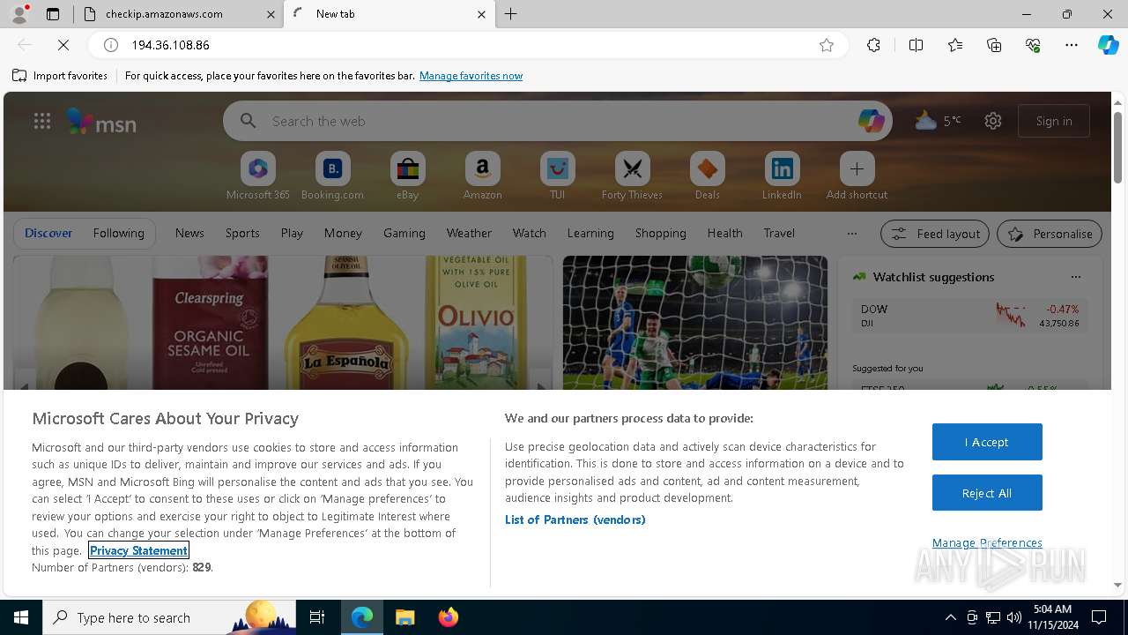Open the football match news thumbnail
The image size is (1128, 635).
(695, 323)
